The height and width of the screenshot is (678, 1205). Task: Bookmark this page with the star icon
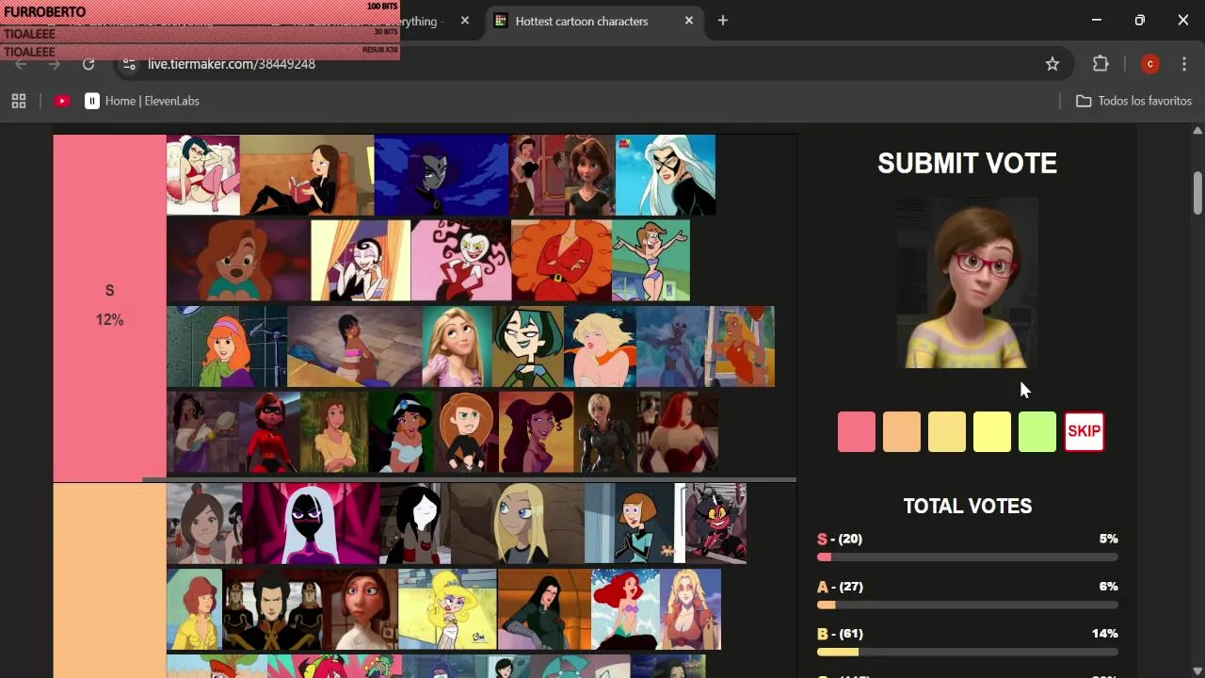click(1052, 64)
